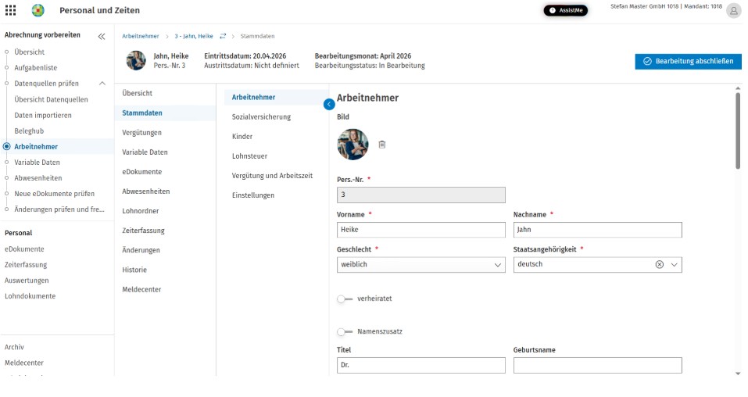Open the 3 - Jahn, Heike breadcrumb
This screenshot has height=397, width=748.
194,36
